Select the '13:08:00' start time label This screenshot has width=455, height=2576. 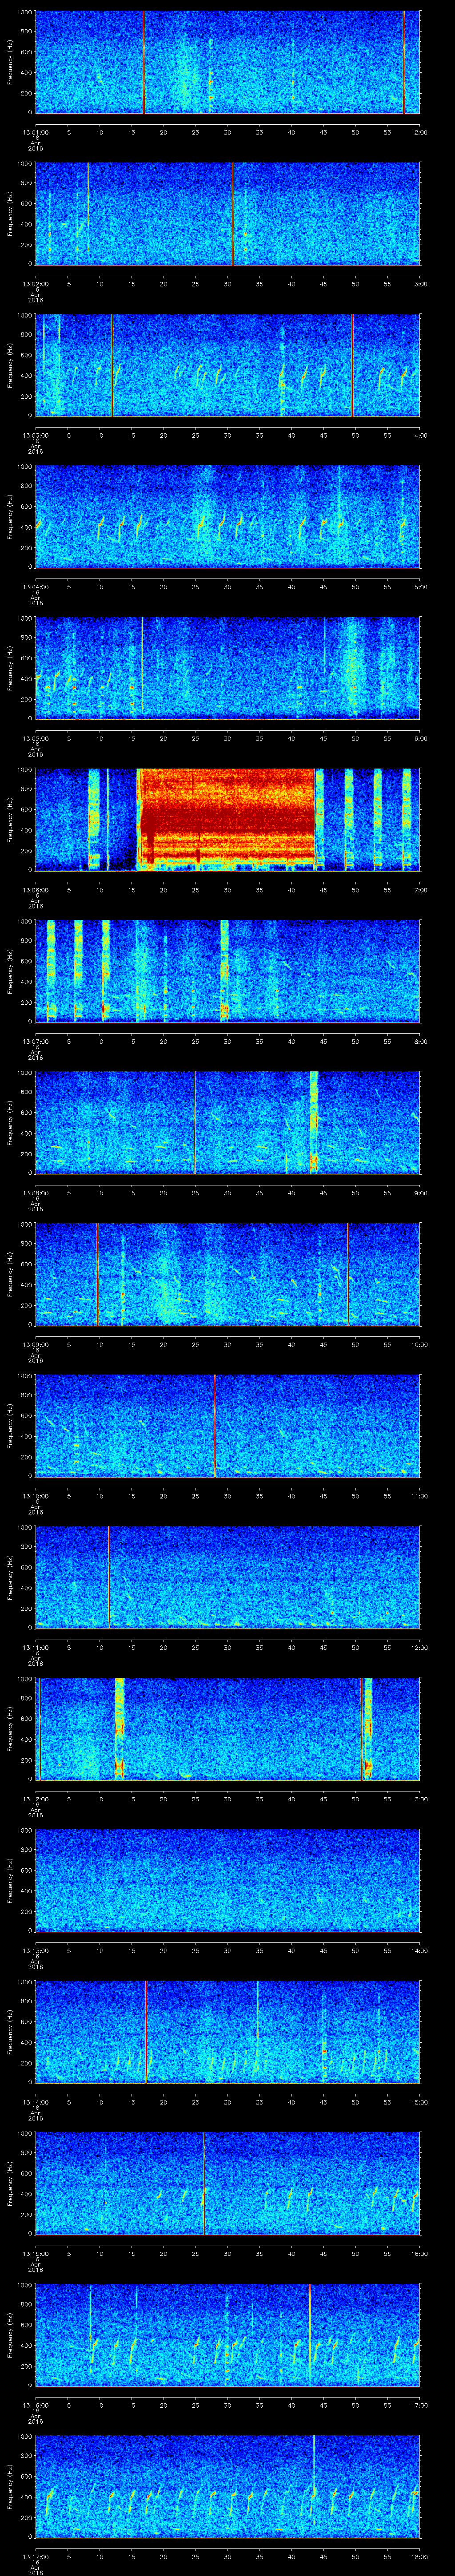35,1193
